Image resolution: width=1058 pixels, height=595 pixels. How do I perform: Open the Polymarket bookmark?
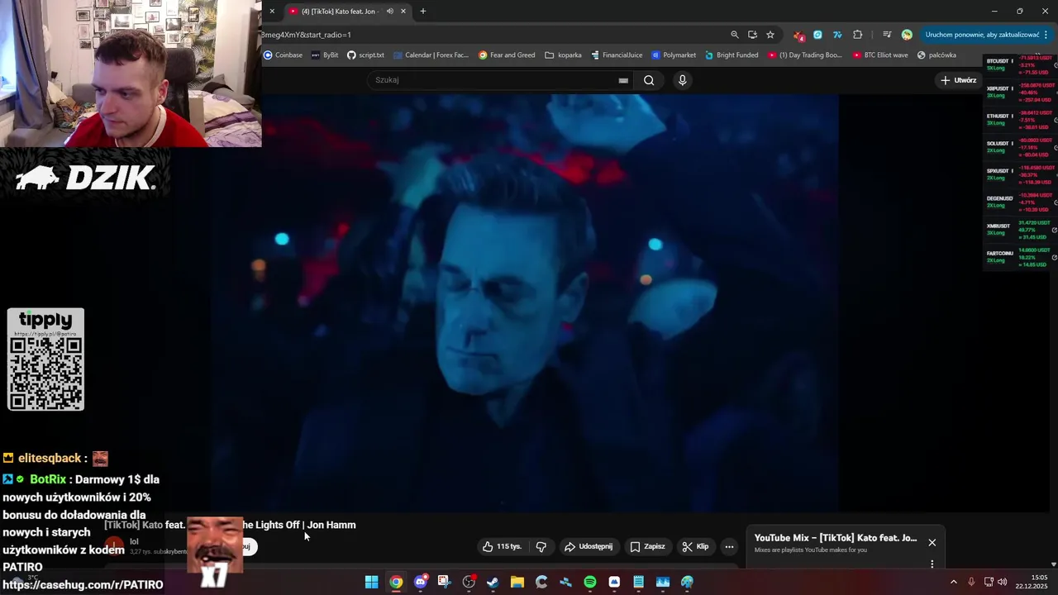tap(674, 55)
